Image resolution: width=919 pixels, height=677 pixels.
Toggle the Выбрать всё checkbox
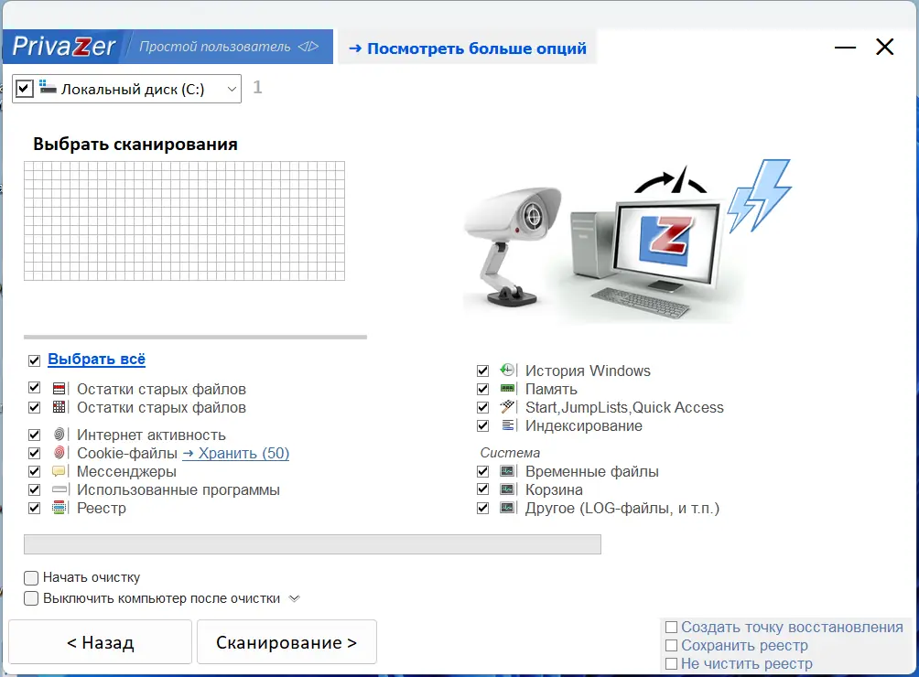[x=34, y=360]
